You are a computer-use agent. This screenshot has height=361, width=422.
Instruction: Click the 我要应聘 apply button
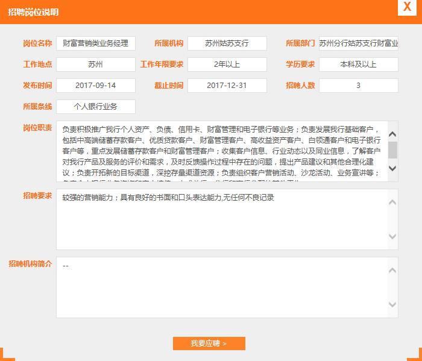click(x=209, y=344)
